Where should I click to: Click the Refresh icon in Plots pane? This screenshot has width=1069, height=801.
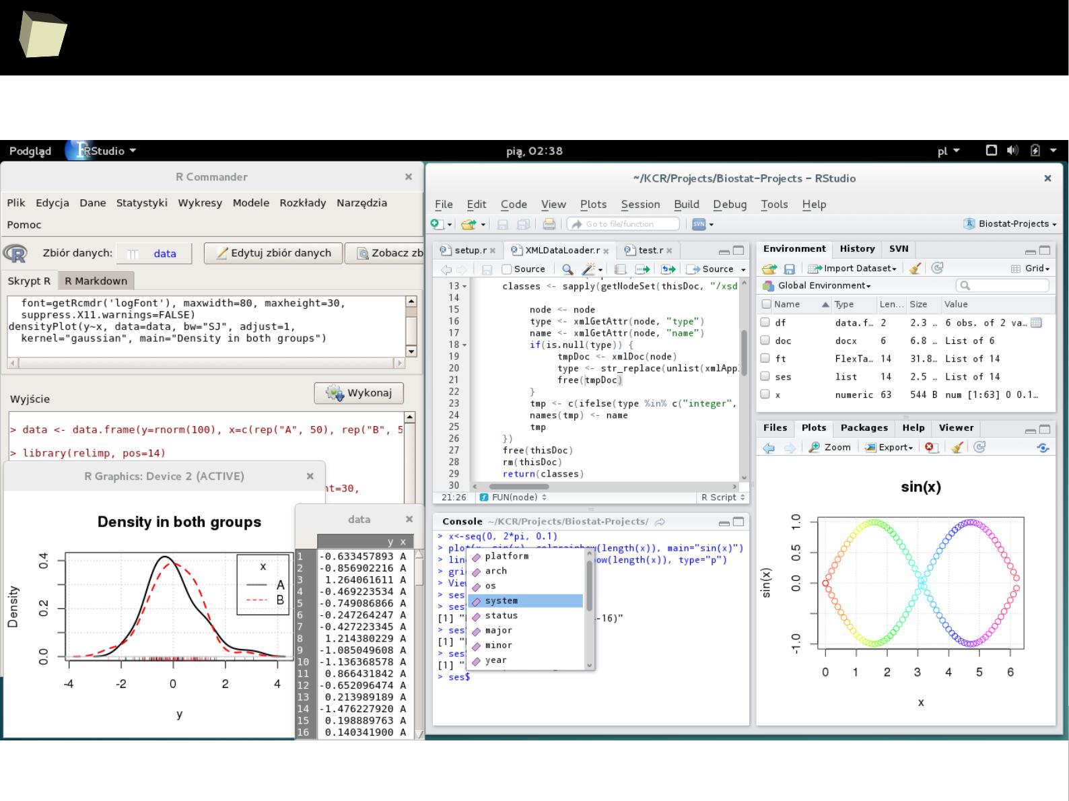pyautogui.click(x=979, y=447)
